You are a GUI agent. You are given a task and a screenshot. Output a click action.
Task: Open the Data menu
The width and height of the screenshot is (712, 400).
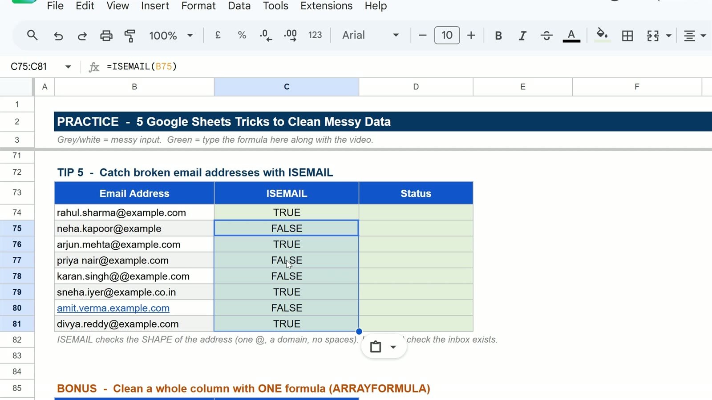point(239,6)
